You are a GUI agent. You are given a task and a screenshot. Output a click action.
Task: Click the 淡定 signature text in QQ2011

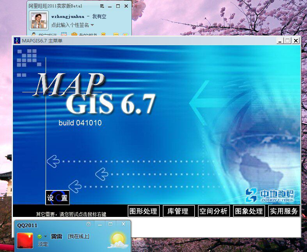43,244
